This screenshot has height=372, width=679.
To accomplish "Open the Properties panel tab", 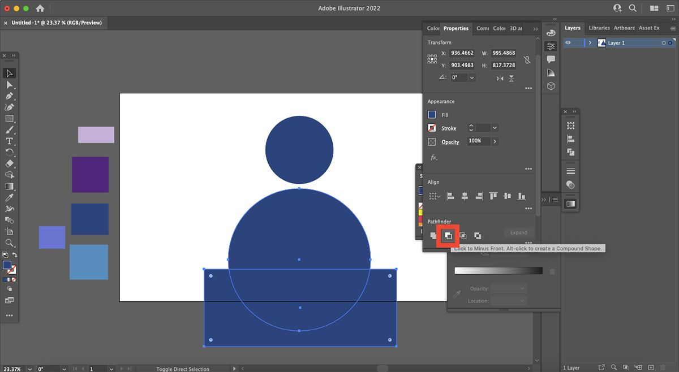I will click(456, 28).
